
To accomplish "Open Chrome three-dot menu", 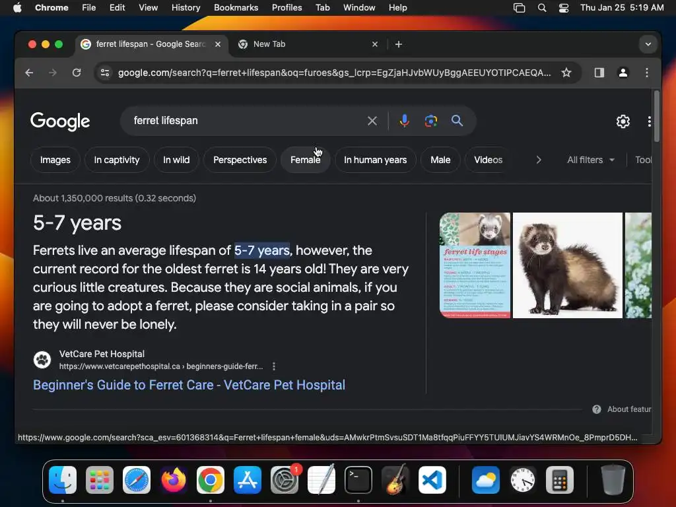I will [x=647, y=73].
